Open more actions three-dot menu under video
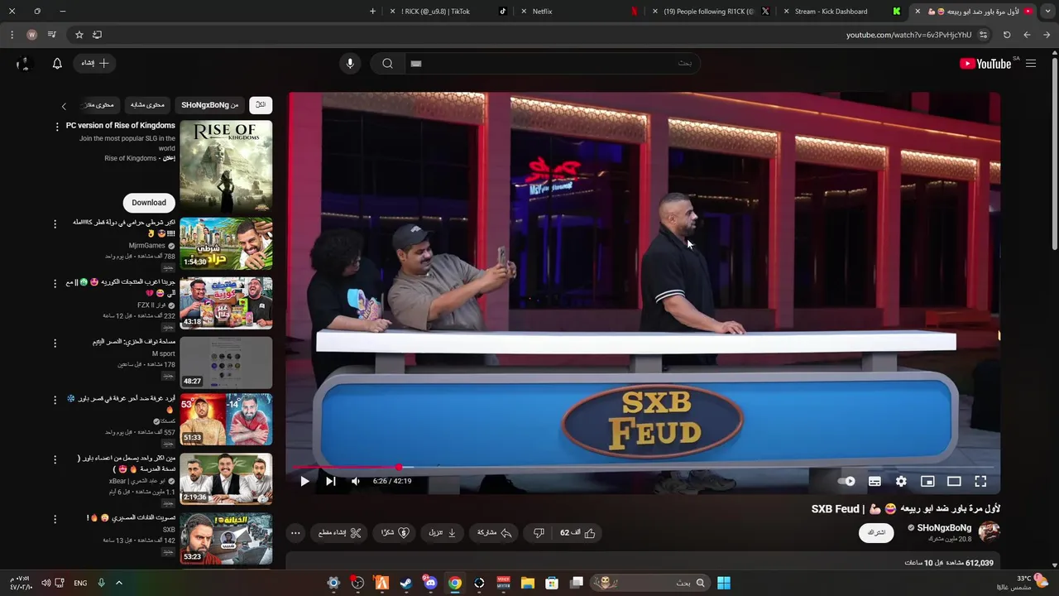 pyautogui.click(x=295, y=533)
